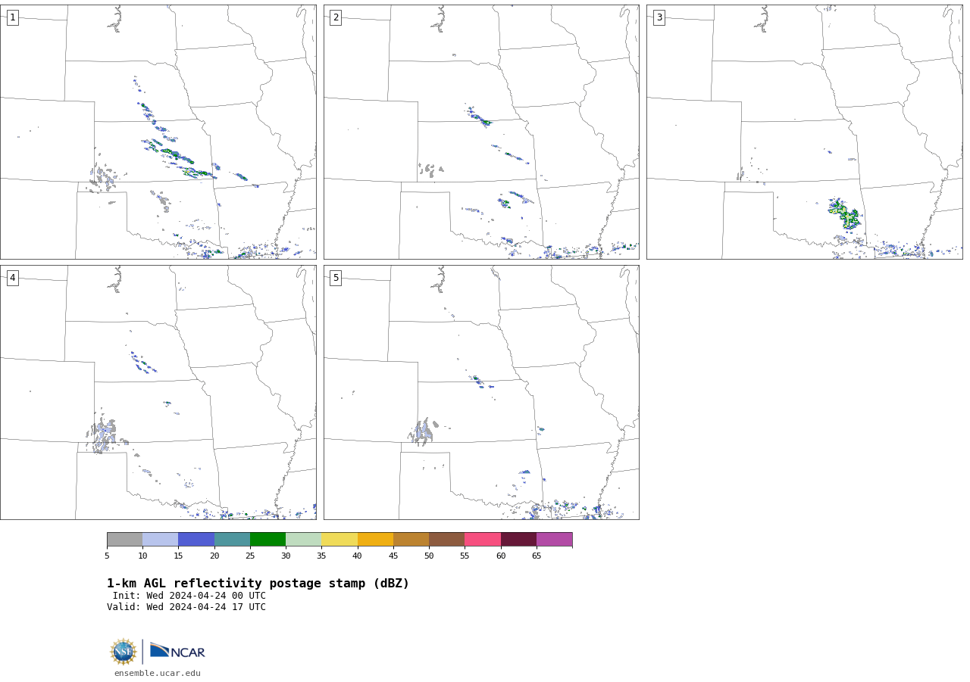Click the pale green 30-35 dBZ swatch

click(304, 539)
